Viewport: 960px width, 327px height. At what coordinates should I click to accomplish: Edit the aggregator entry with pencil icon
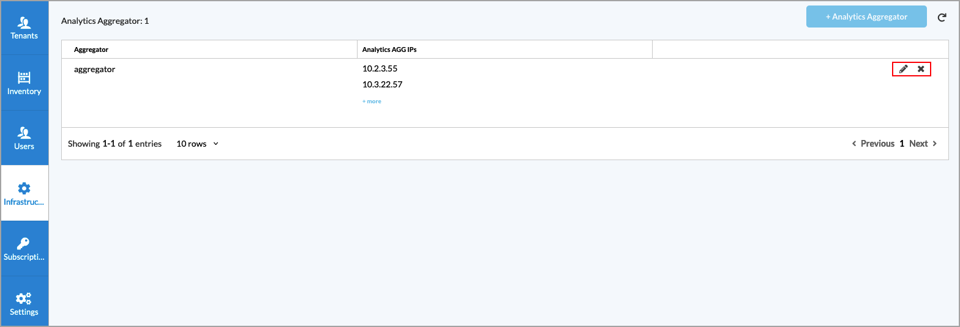[x=903, y=69]
